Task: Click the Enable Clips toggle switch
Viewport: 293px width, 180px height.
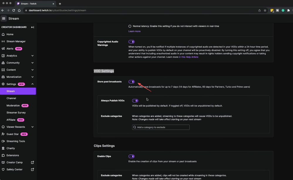Action: [131, 156]
